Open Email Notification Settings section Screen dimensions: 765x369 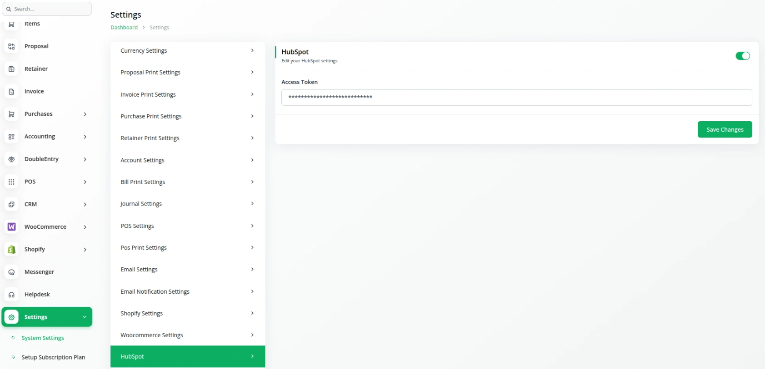point(188,291)
